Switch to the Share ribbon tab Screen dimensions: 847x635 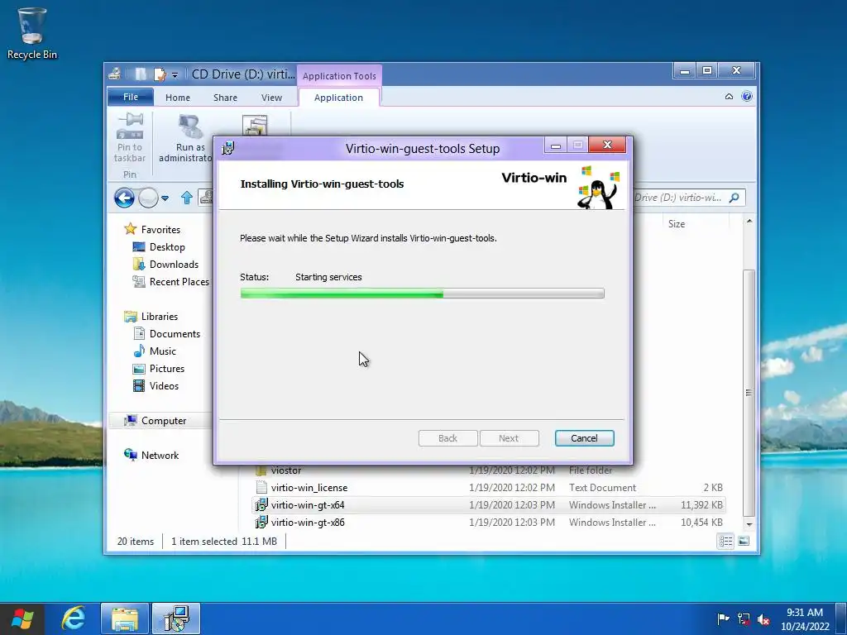point(225,98)
